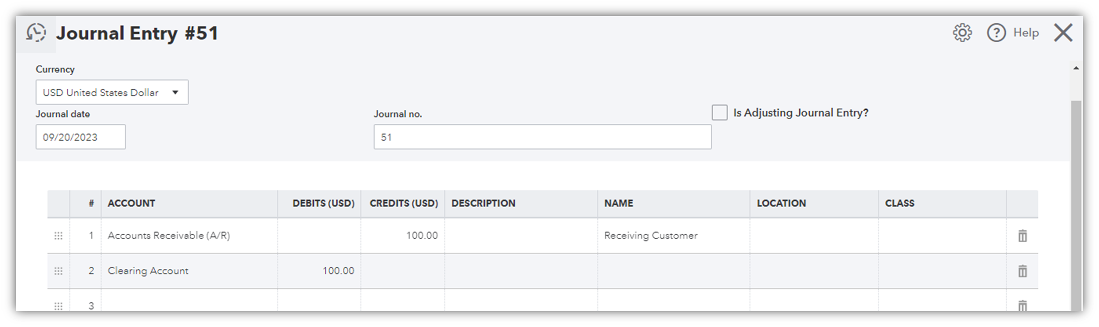The width and height of the screenshot is (1099, 327).
Task: Click trash icon on row 3
Action: click(x=1022, y=305)
